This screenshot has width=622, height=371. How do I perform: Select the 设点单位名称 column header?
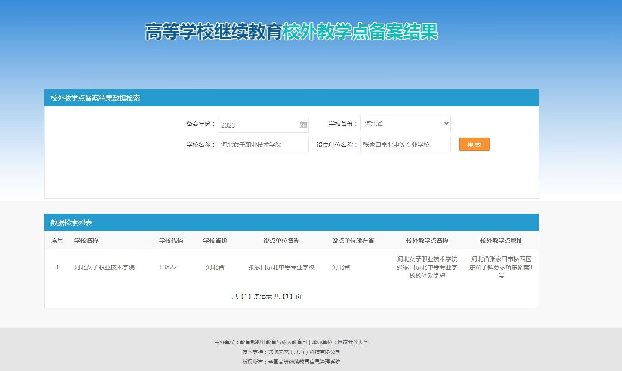tap(282, 240)
